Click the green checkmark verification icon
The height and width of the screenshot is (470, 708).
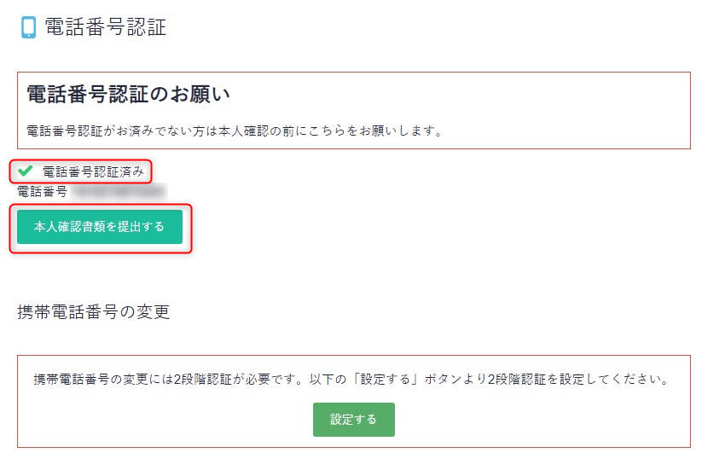pos(26,171)
